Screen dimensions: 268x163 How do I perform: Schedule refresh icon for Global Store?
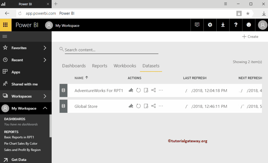pos(146,106)
